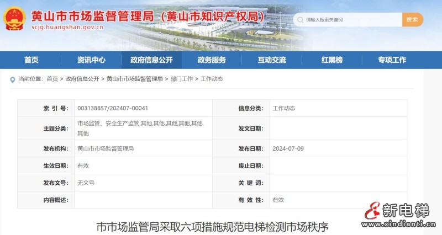Click the 工作动态 breadcrumb link
This screenshot has height=235, width=442.
pyautogui.click(x=212, y=79)
